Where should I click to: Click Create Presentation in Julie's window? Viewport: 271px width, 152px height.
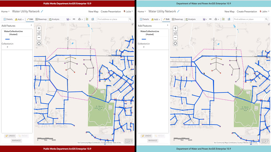click(x=111, y=11)
